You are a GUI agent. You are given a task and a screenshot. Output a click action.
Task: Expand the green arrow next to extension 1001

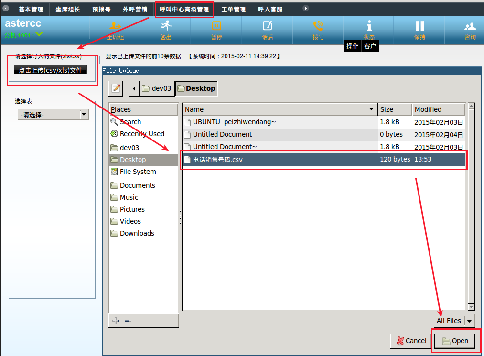click(39, 34)
